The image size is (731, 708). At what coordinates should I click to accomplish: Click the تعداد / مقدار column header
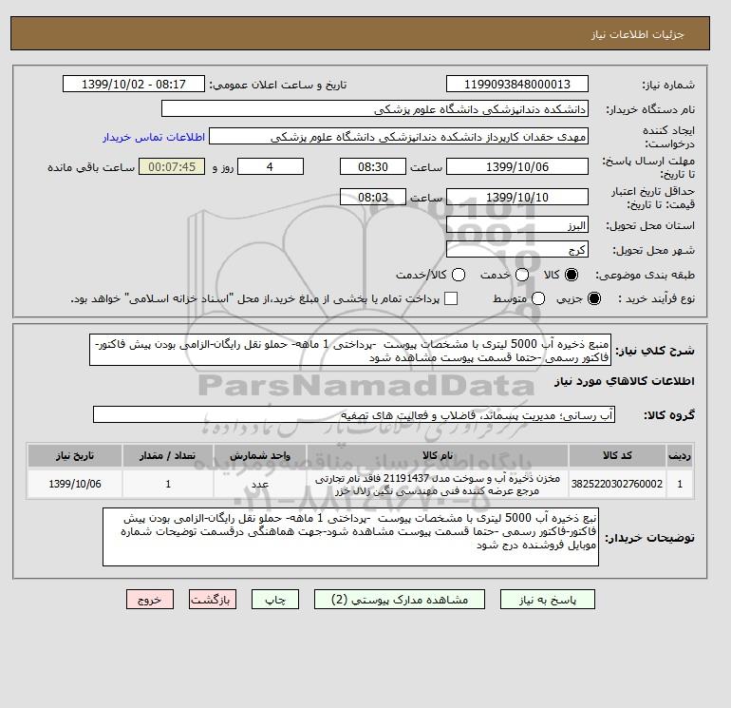pos(168,455)
